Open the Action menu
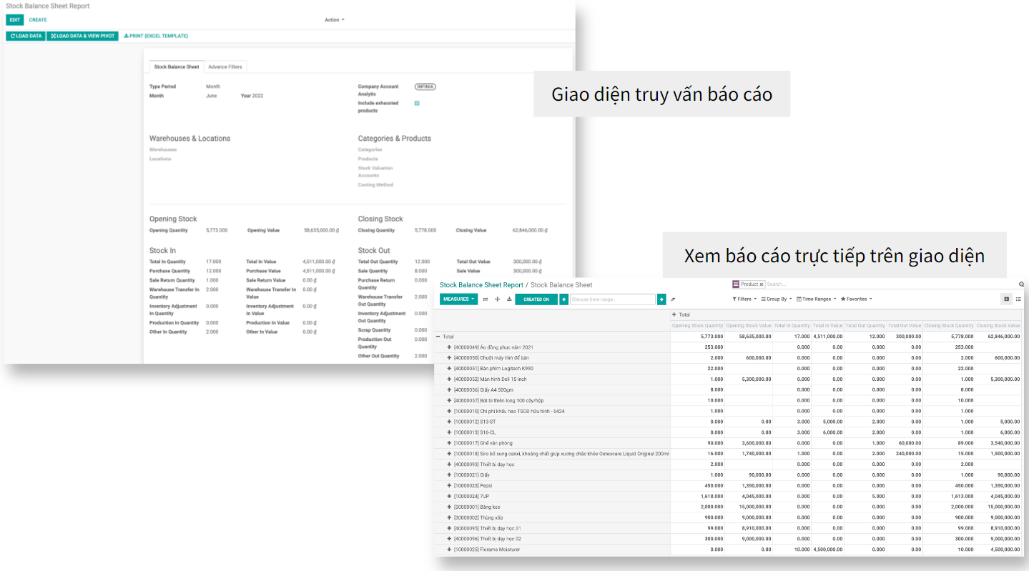Image resolution: width=1029 pixels, height=571 pixels. [334, 20]
